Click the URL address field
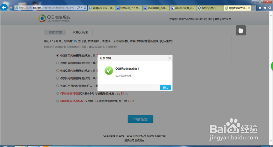Image resolution: width=273 pixels, height=147 pixels. click(47, 8)
